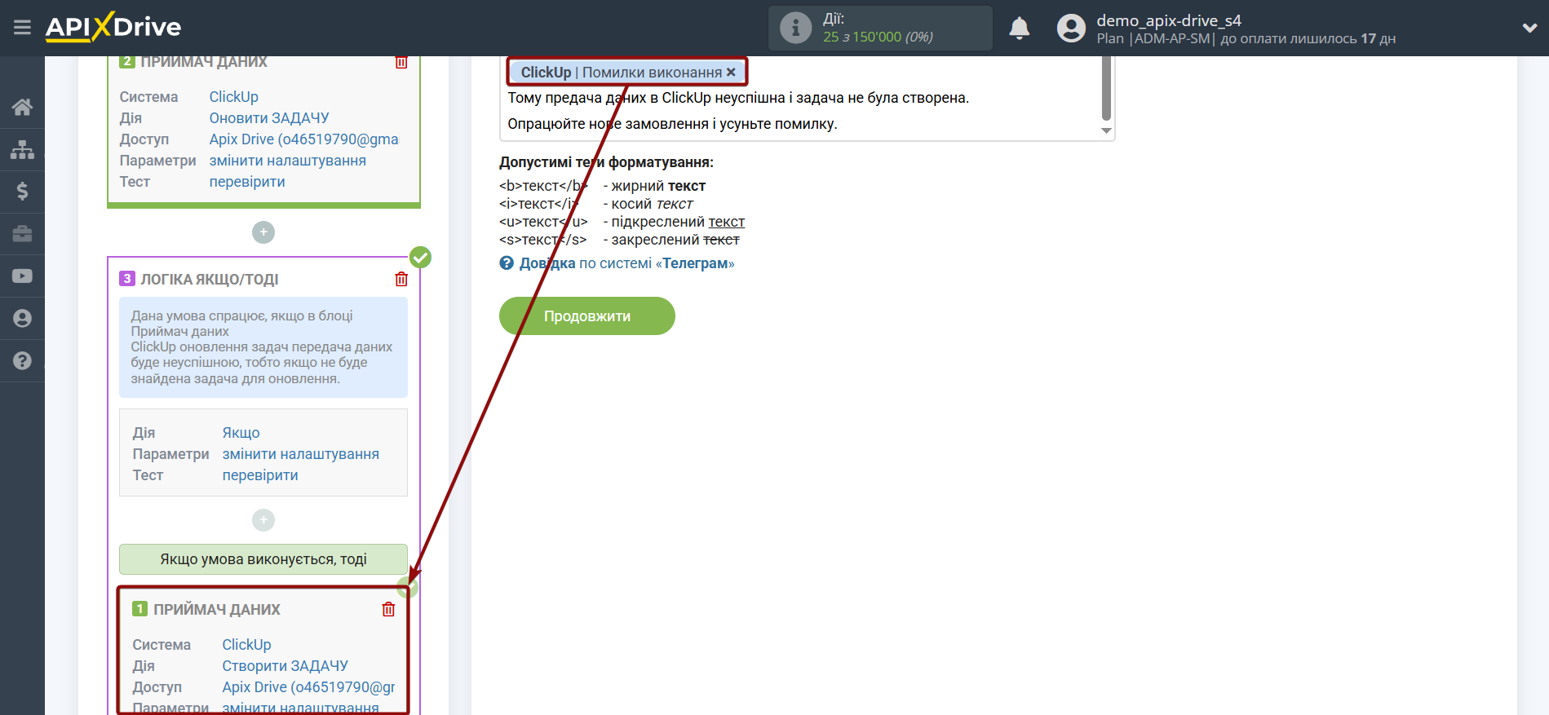
Task: Open briefcase icon in the sidebar
Action: (22, 234)
